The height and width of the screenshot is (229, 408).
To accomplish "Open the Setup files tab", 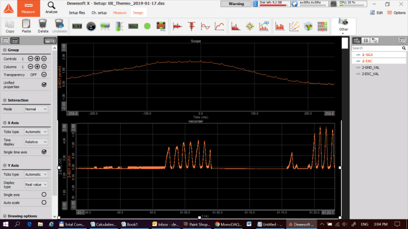I will [77, 12].
